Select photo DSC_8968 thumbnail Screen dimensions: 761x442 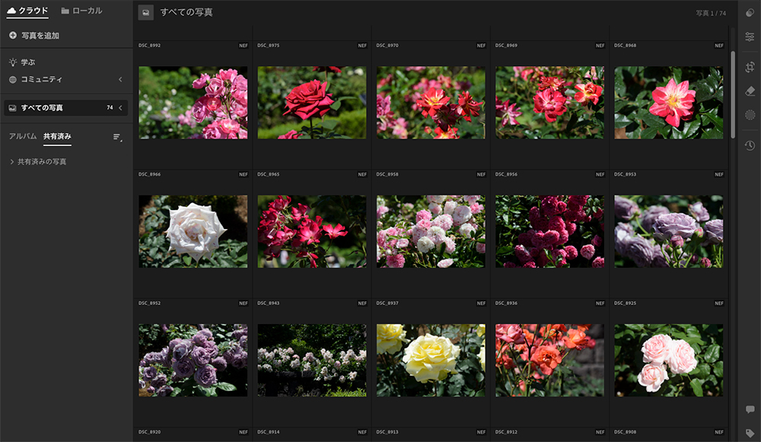tap(669, 103)
